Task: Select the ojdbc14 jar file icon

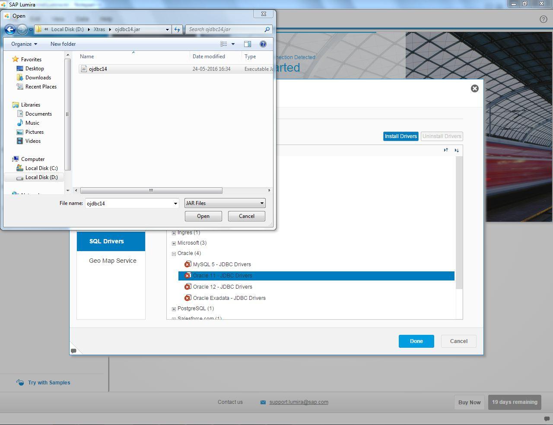Action: click(x=84, y=69)
